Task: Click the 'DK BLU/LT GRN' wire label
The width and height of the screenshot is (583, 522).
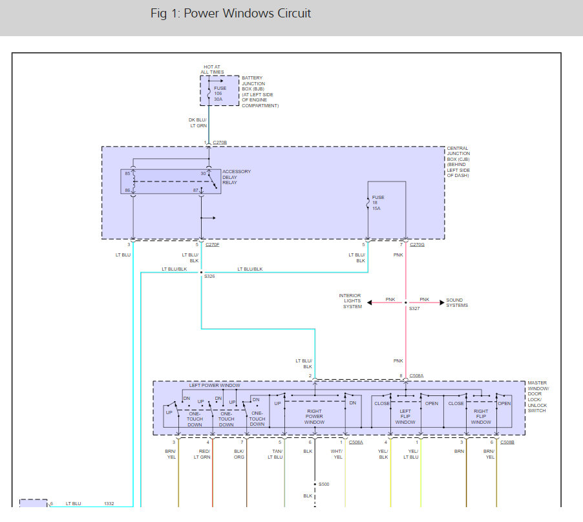Action: [197, 123]
